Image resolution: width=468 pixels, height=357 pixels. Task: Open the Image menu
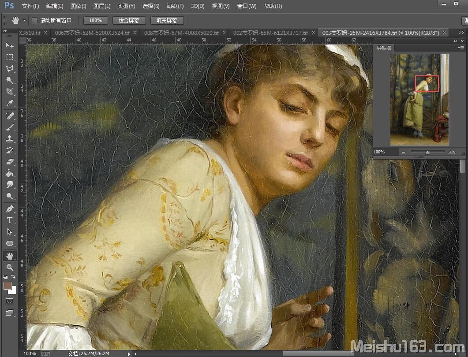point(78,6)
